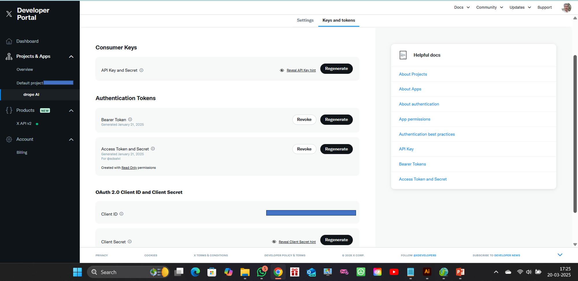Viewport: 578px width, 281px height.
Task: Revoke the Bearer Token
Action: (x=304, y=120)
